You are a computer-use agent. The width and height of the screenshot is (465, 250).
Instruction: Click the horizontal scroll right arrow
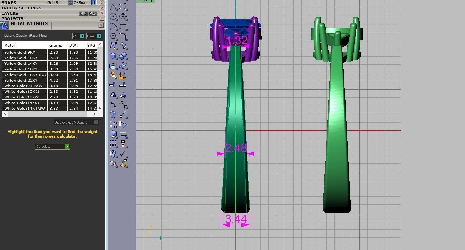(94, 114)
